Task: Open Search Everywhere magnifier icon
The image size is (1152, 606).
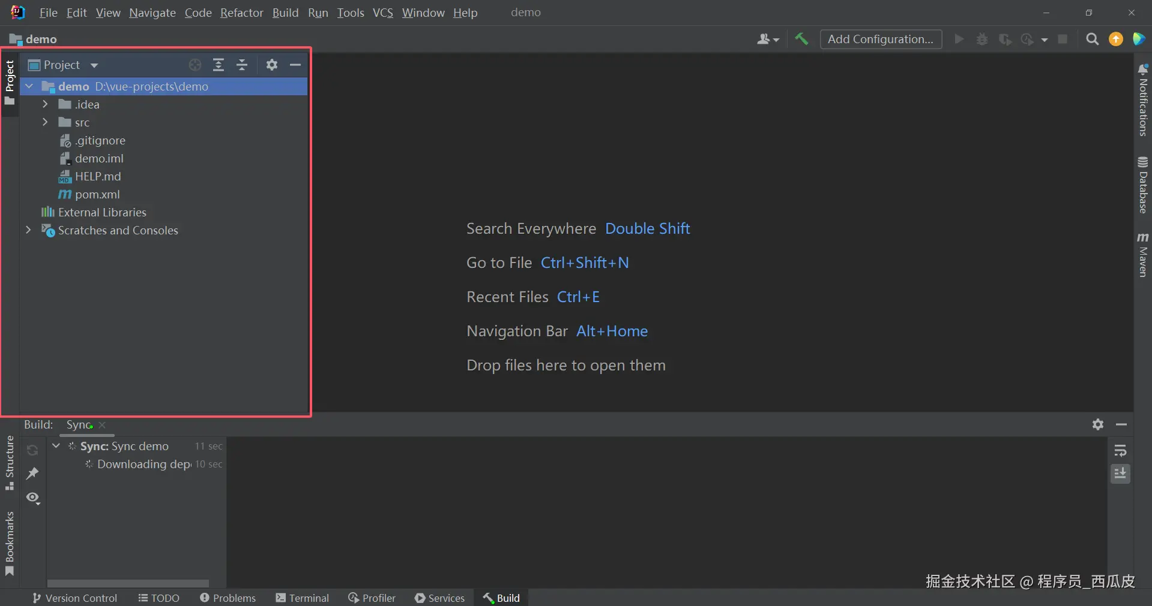Action: (1093, 39)
